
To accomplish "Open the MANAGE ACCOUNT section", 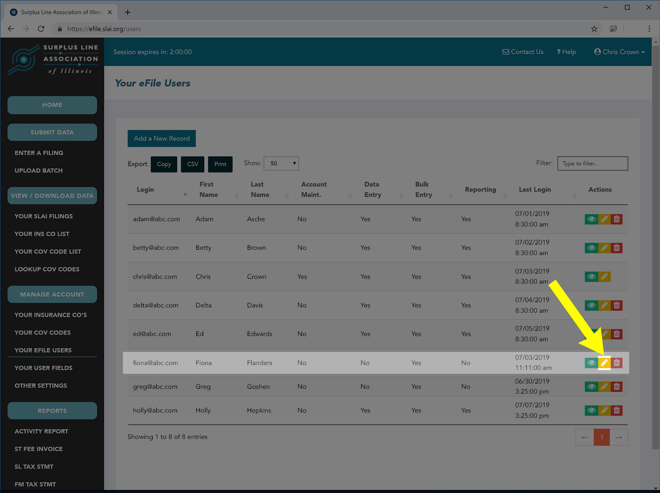I will point(52,294).
